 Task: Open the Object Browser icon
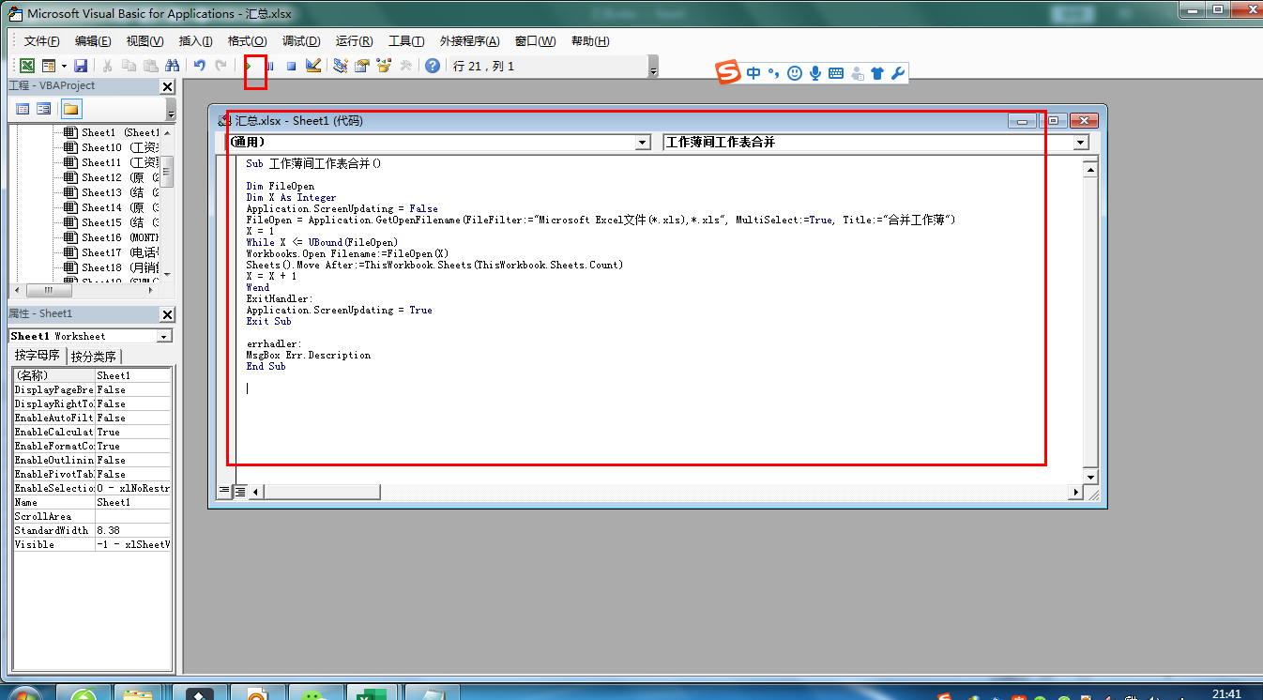[x=384, y=66]
